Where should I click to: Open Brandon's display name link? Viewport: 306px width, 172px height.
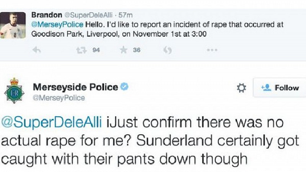pos(47,15)
